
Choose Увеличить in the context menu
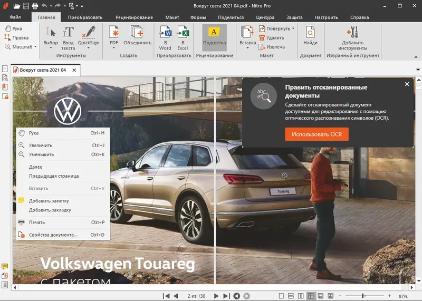(x=63, y=145)
